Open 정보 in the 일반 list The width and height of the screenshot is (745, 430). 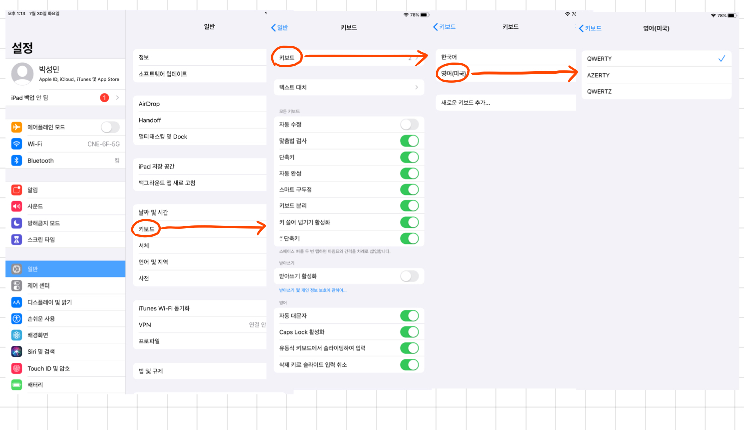200,57
